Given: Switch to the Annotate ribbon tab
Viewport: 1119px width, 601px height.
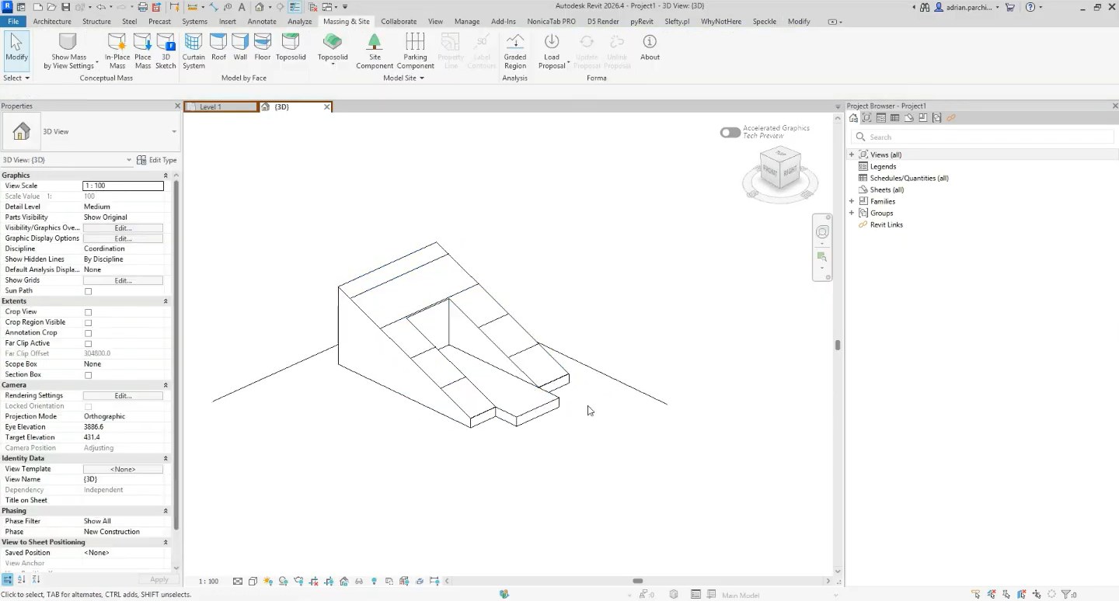Looking at the screenshot, I should pyautogui.click(x=262, y=22).
